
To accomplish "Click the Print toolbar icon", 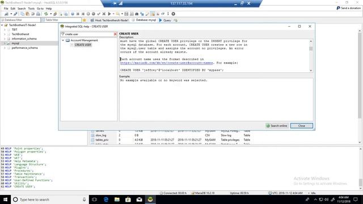I will [38, 14].
